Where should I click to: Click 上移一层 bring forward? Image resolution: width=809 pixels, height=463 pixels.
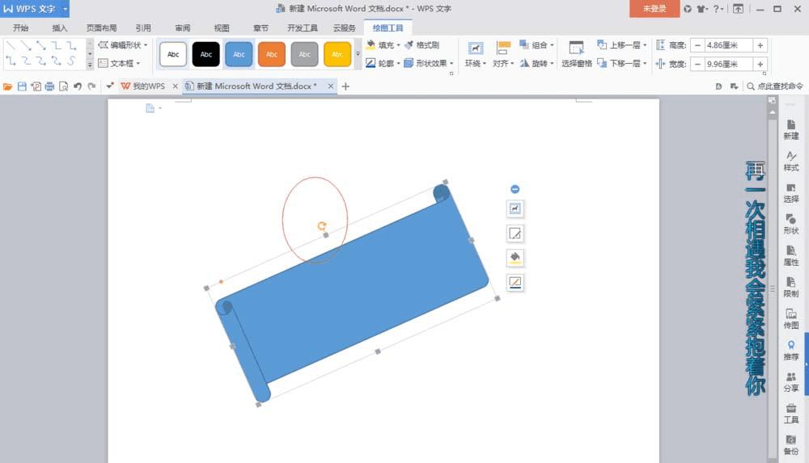(621, 45)
